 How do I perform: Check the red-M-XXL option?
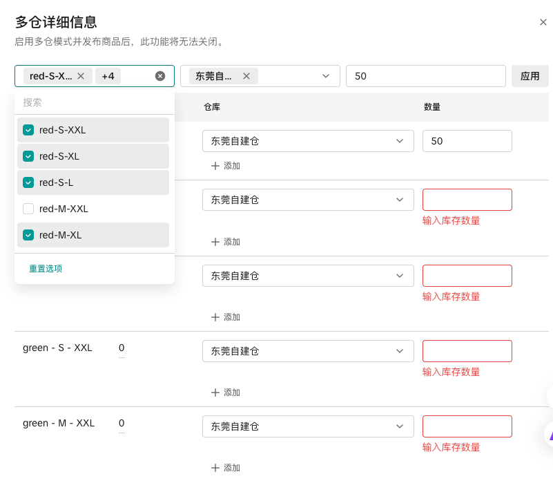coord(28,209)
